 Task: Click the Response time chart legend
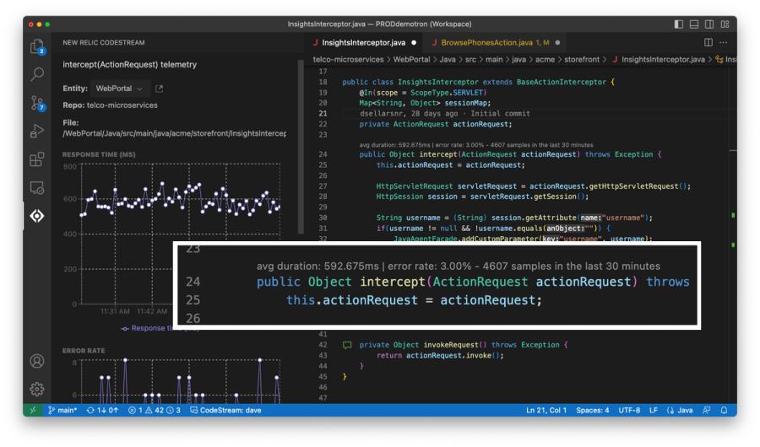point(145,328)
